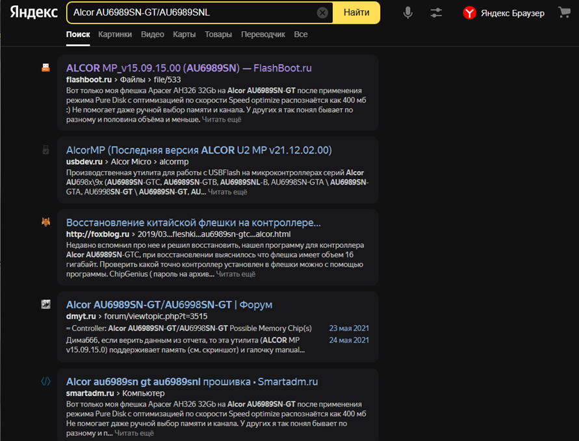Click the Controller: Alcor AU6989SN-GT forum post line
The height and width of the screenshot is (441, 579).
(x=188, y=328)
